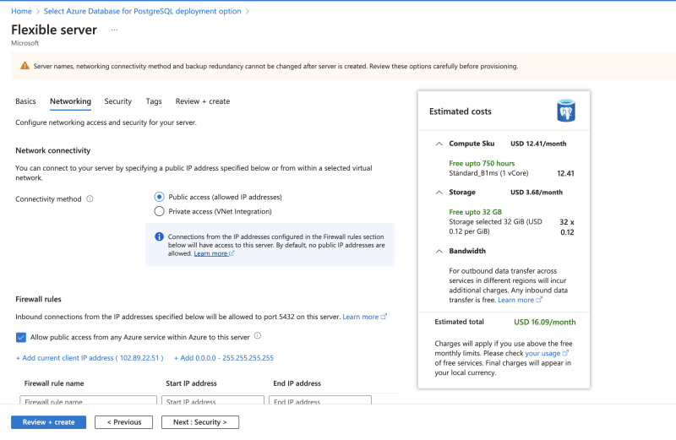Image resolution: width=676 pixels, height=440 pixels.
Task: Collapse the Bandwidth section
Action: 439,251
